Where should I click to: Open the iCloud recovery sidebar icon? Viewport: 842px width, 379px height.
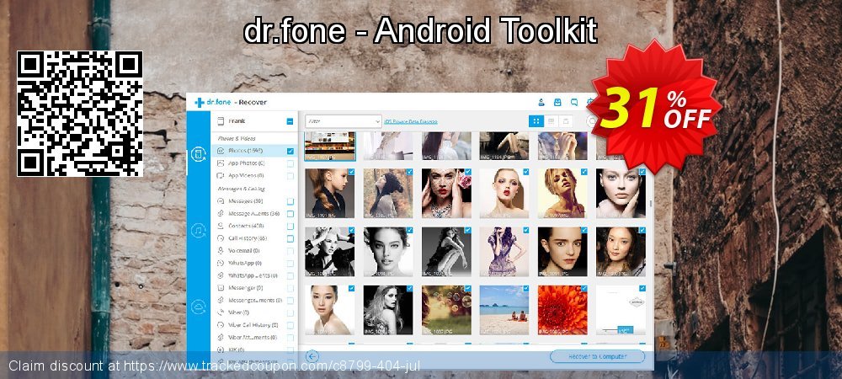tap(198, 307)
